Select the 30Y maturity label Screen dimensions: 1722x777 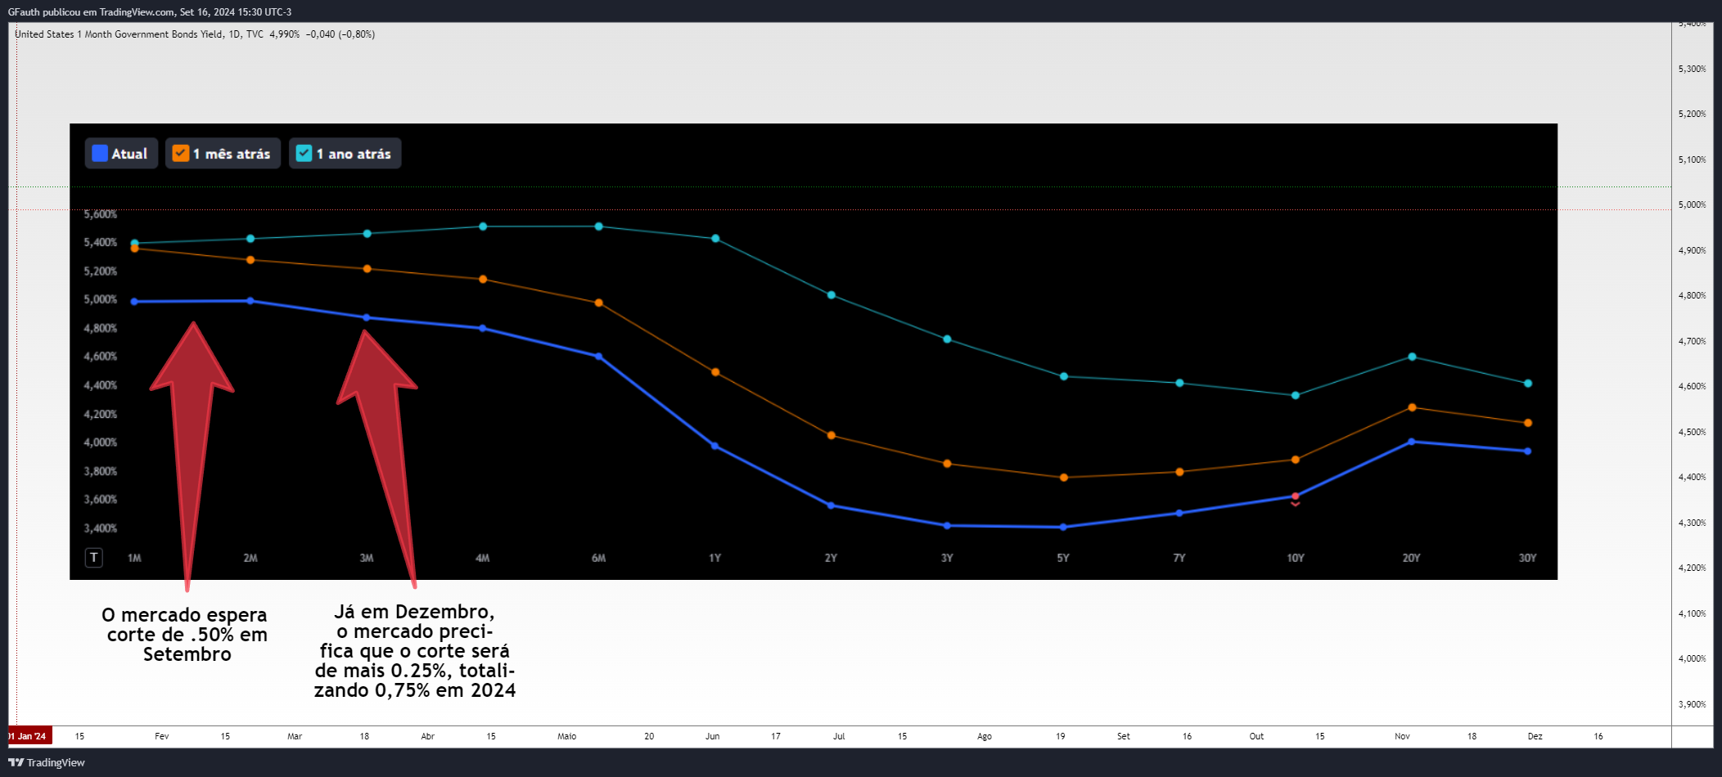pyautogui.click(x=1528, y=558)
